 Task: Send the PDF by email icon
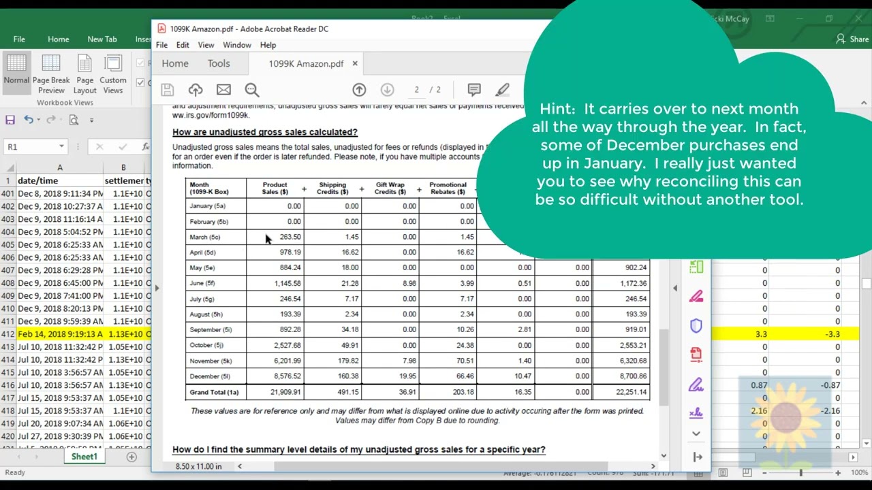click(x=223, y=90)
